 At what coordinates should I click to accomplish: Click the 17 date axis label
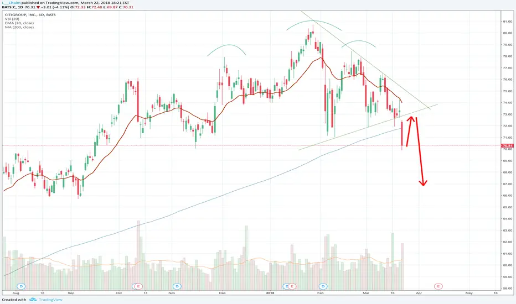pyautogui.click(x=145, y=293)
